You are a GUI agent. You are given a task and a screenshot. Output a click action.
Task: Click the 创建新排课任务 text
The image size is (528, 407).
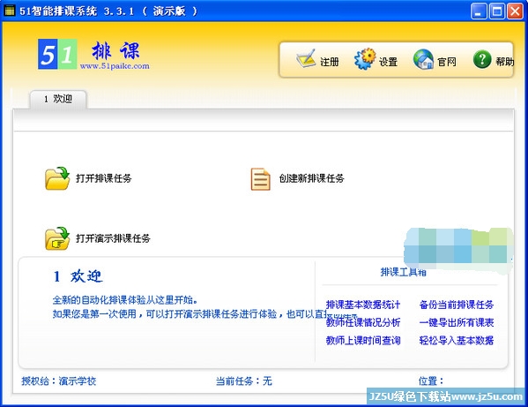pos(311,178)
